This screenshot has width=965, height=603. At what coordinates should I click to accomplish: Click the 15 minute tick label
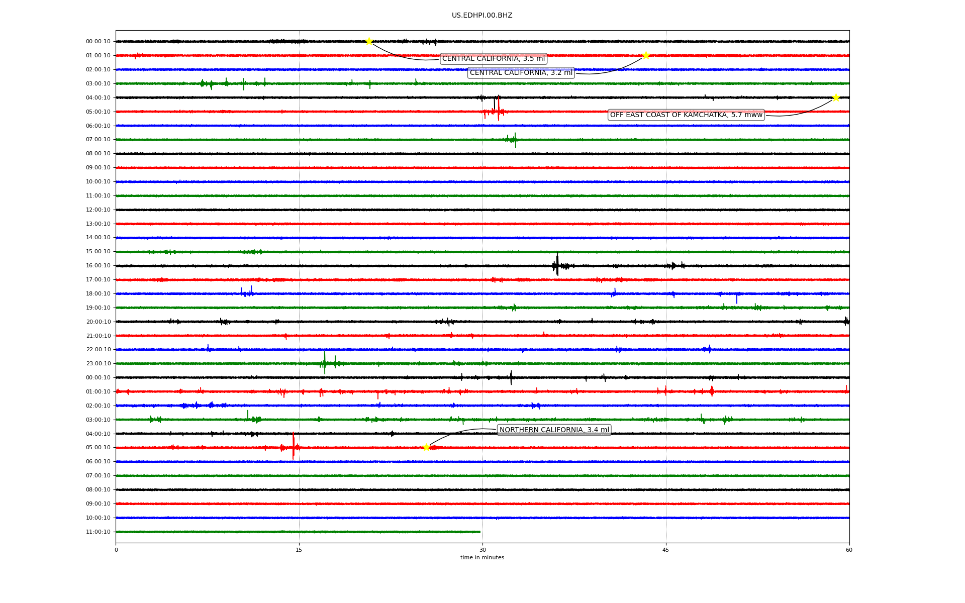299,550
